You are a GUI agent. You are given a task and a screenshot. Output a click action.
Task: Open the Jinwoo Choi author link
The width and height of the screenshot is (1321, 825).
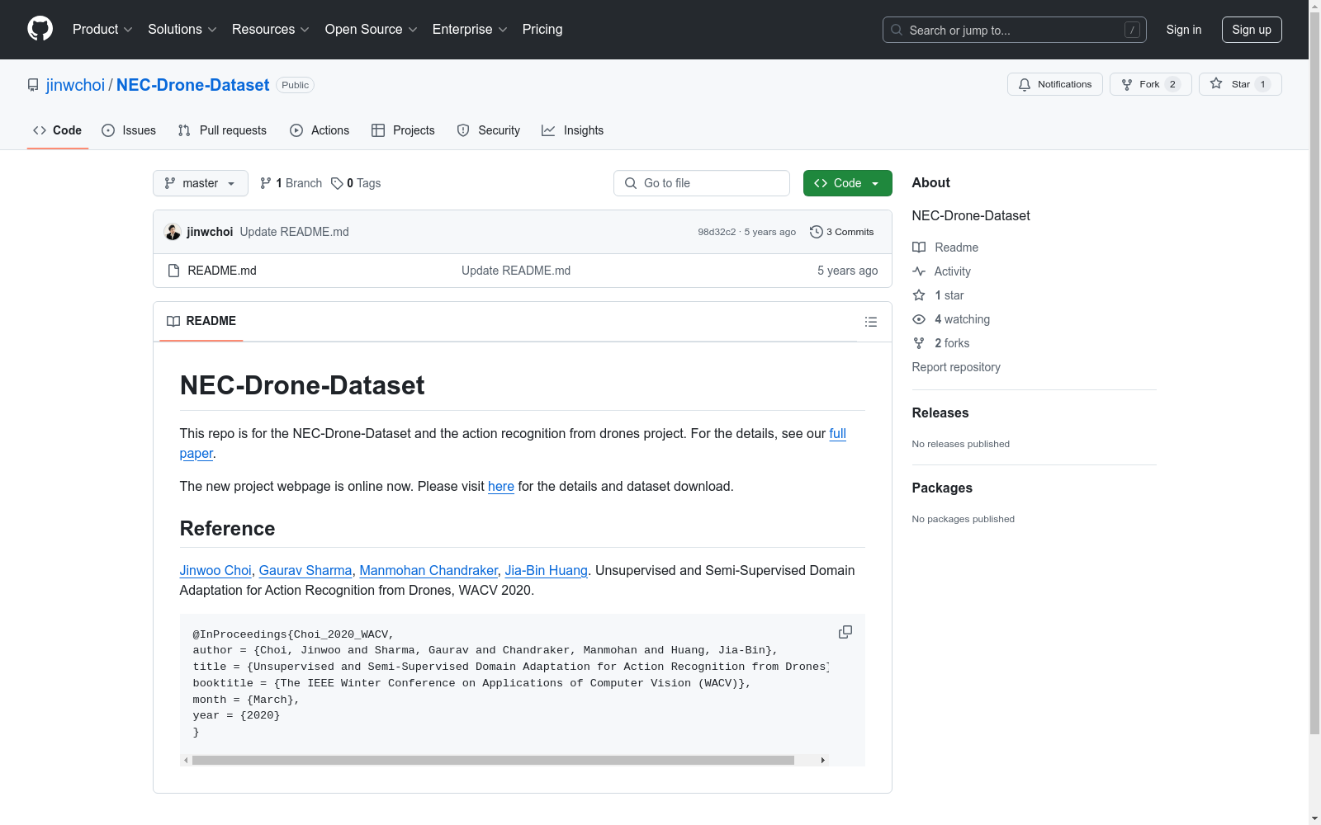(x=215, y=570)
